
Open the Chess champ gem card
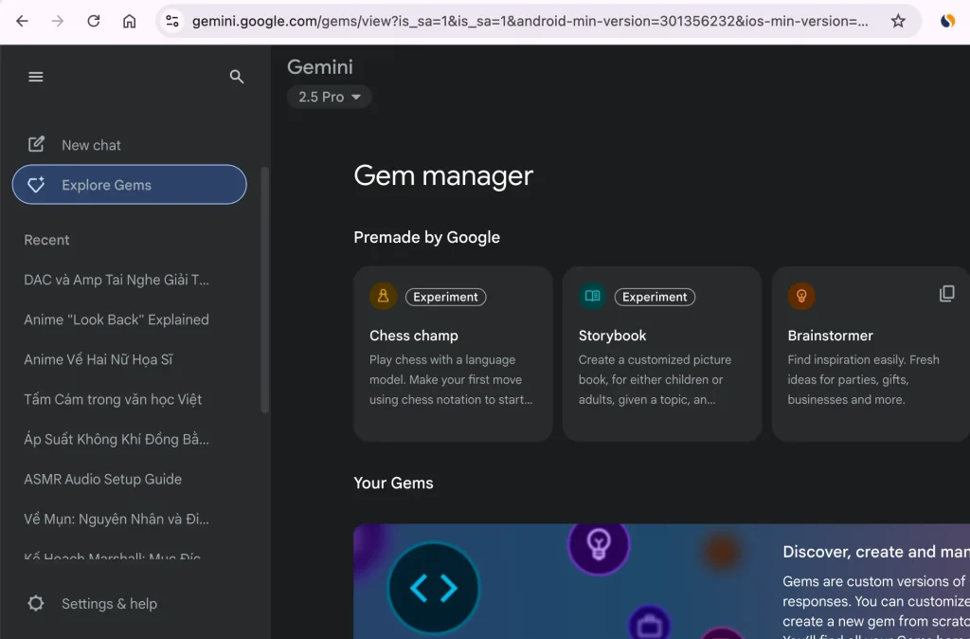coord(453,354)
